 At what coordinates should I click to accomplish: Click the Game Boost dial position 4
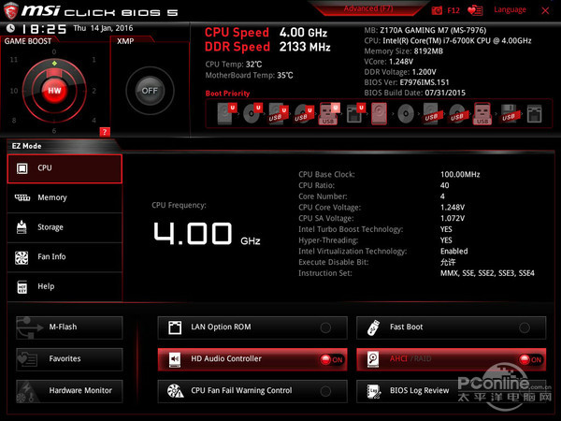93,121
